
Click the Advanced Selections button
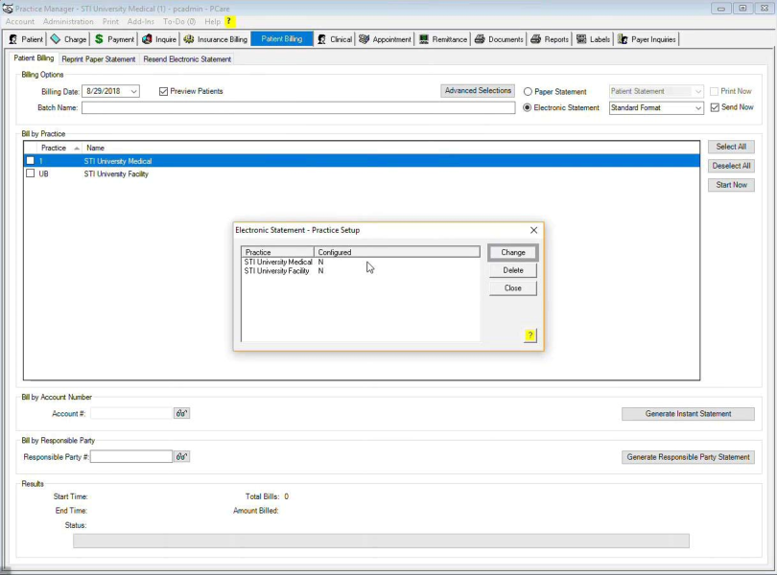[478, 91]
